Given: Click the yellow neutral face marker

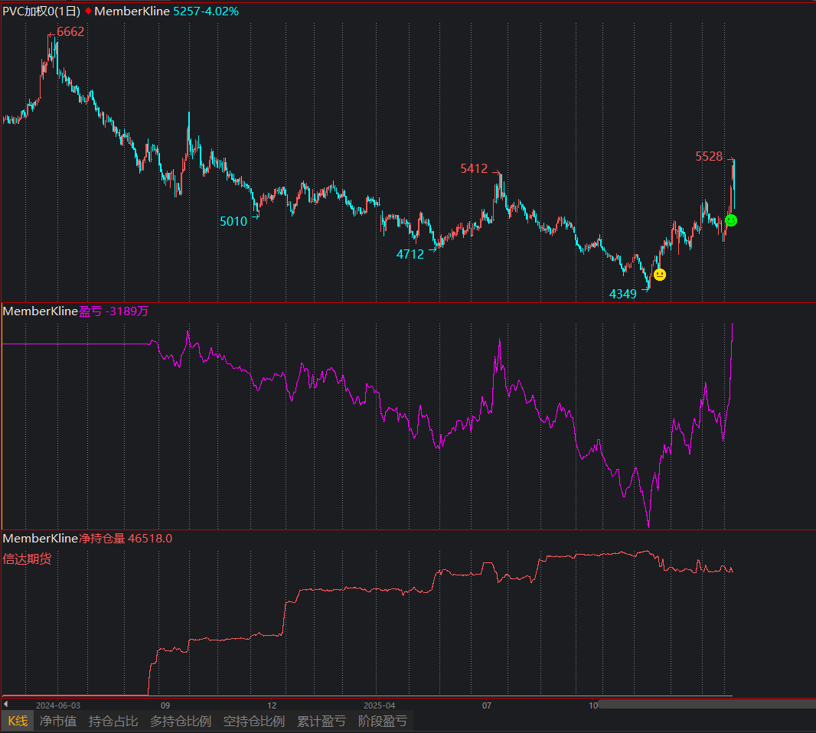Looking at the screenshot, I should [660, 275].
